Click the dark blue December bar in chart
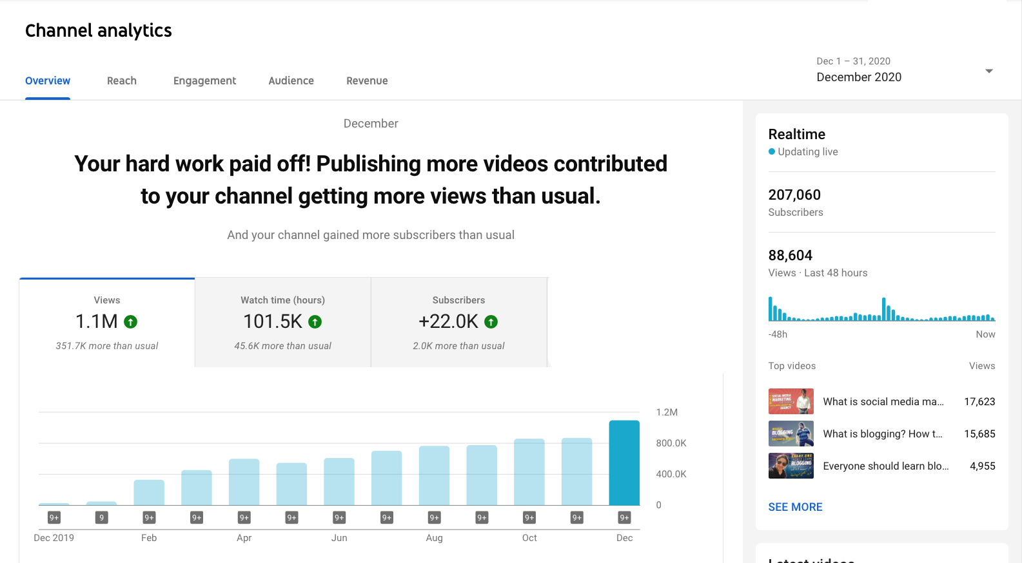Viewport: 1022px width, 563px height. coord(624,463)
